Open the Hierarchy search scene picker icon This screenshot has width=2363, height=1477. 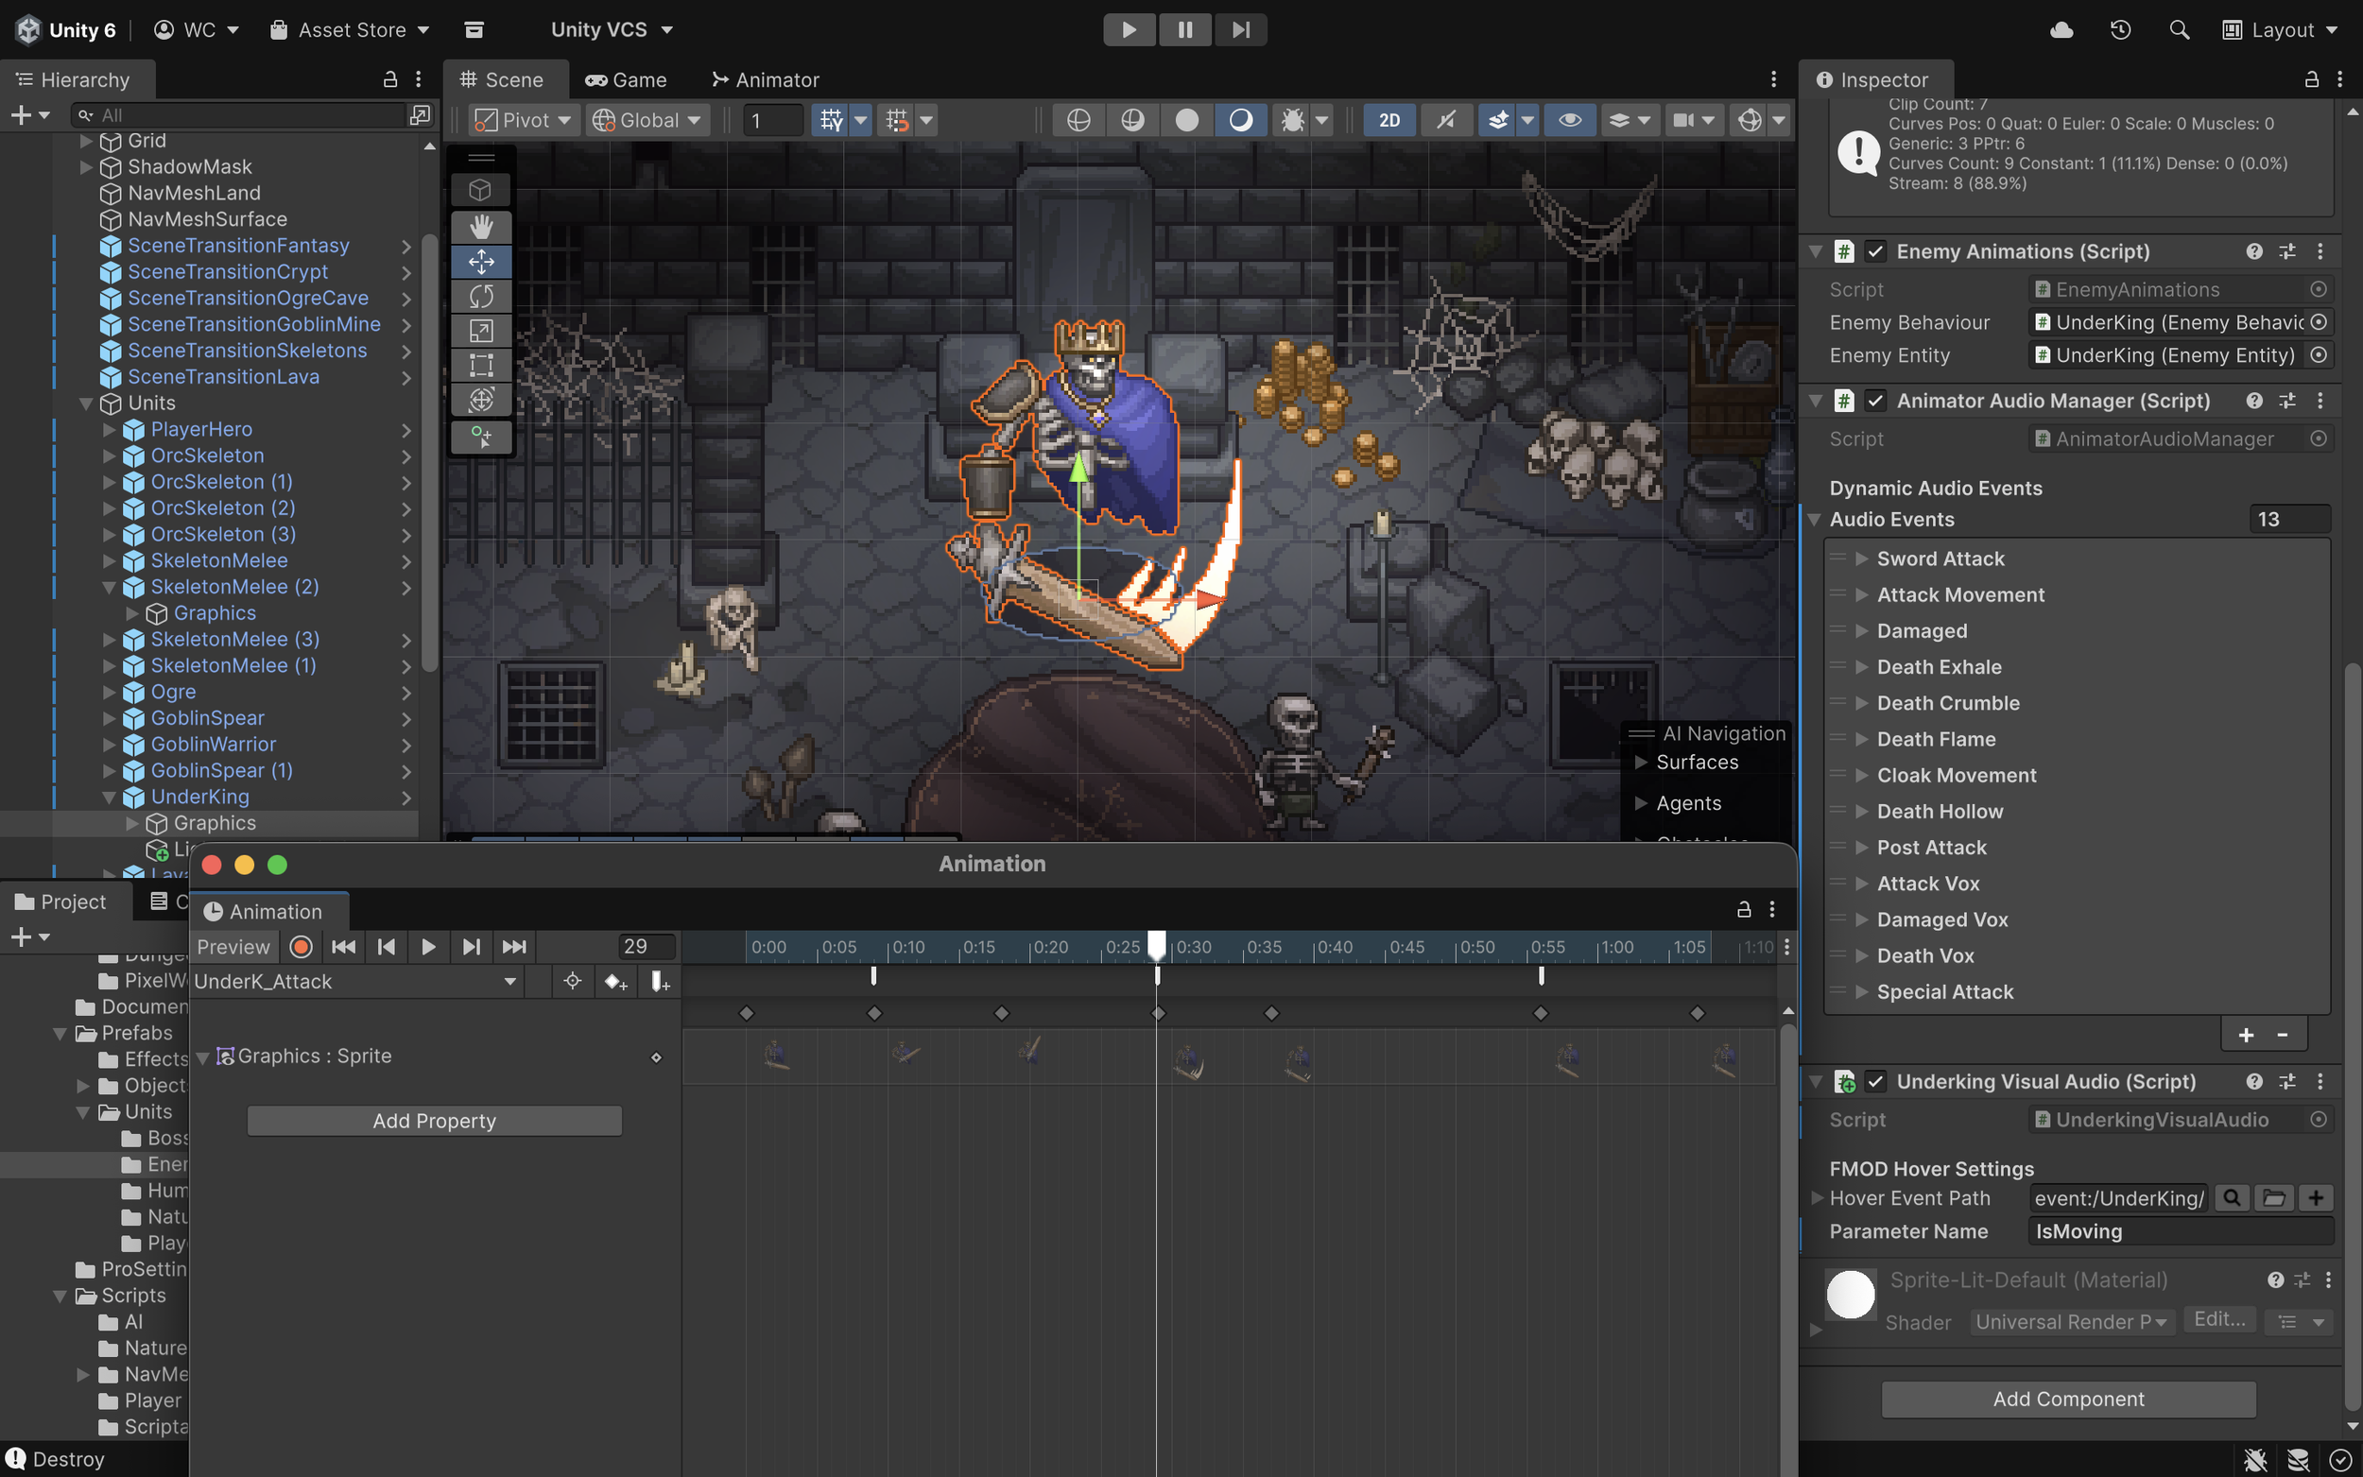(x=420, y=115)
